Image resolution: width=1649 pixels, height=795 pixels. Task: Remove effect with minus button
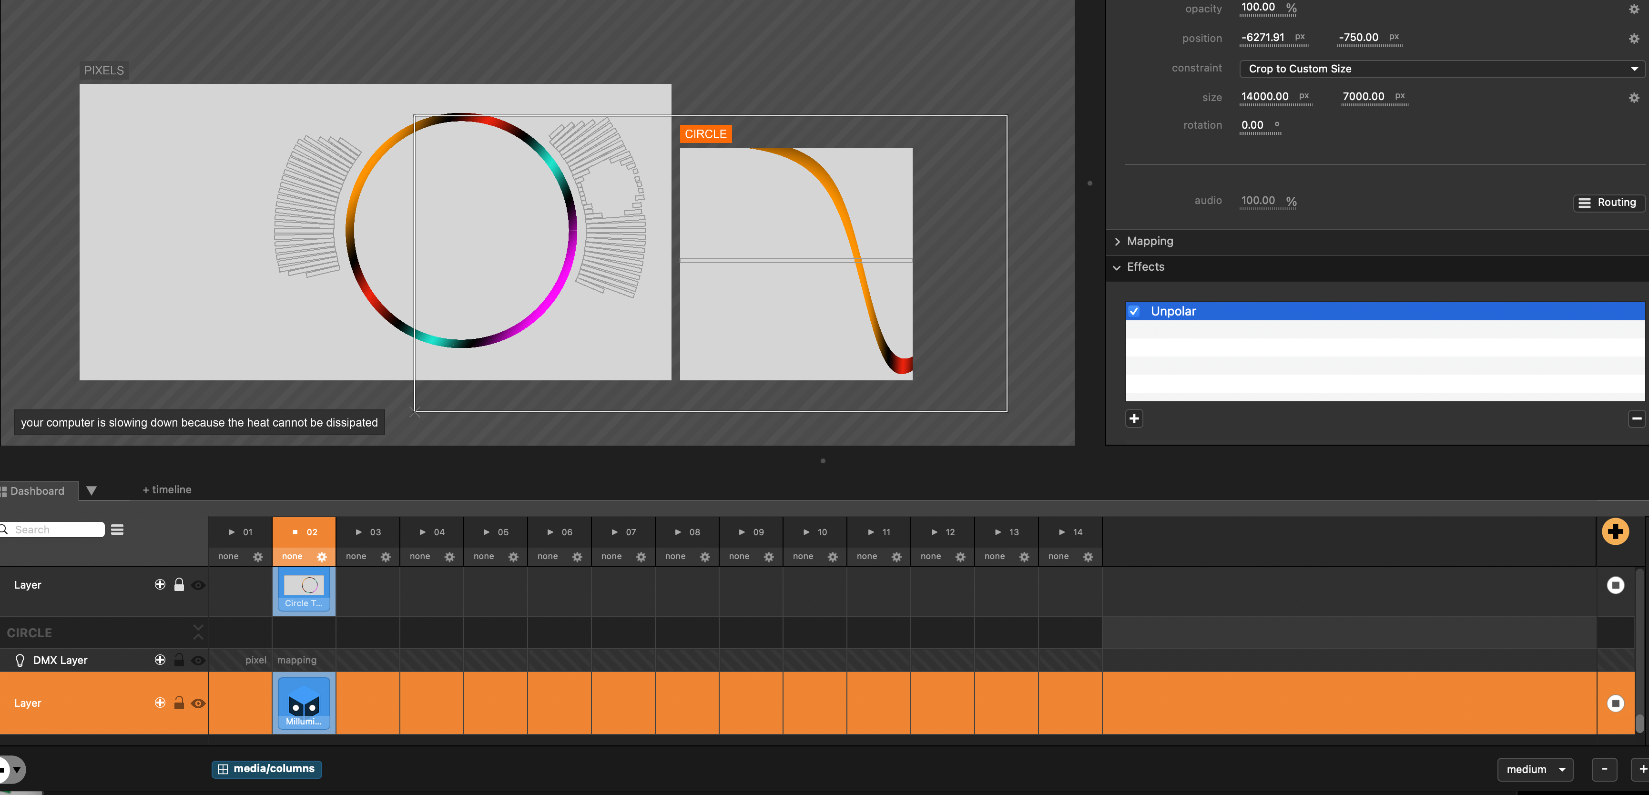[1636, 418]
